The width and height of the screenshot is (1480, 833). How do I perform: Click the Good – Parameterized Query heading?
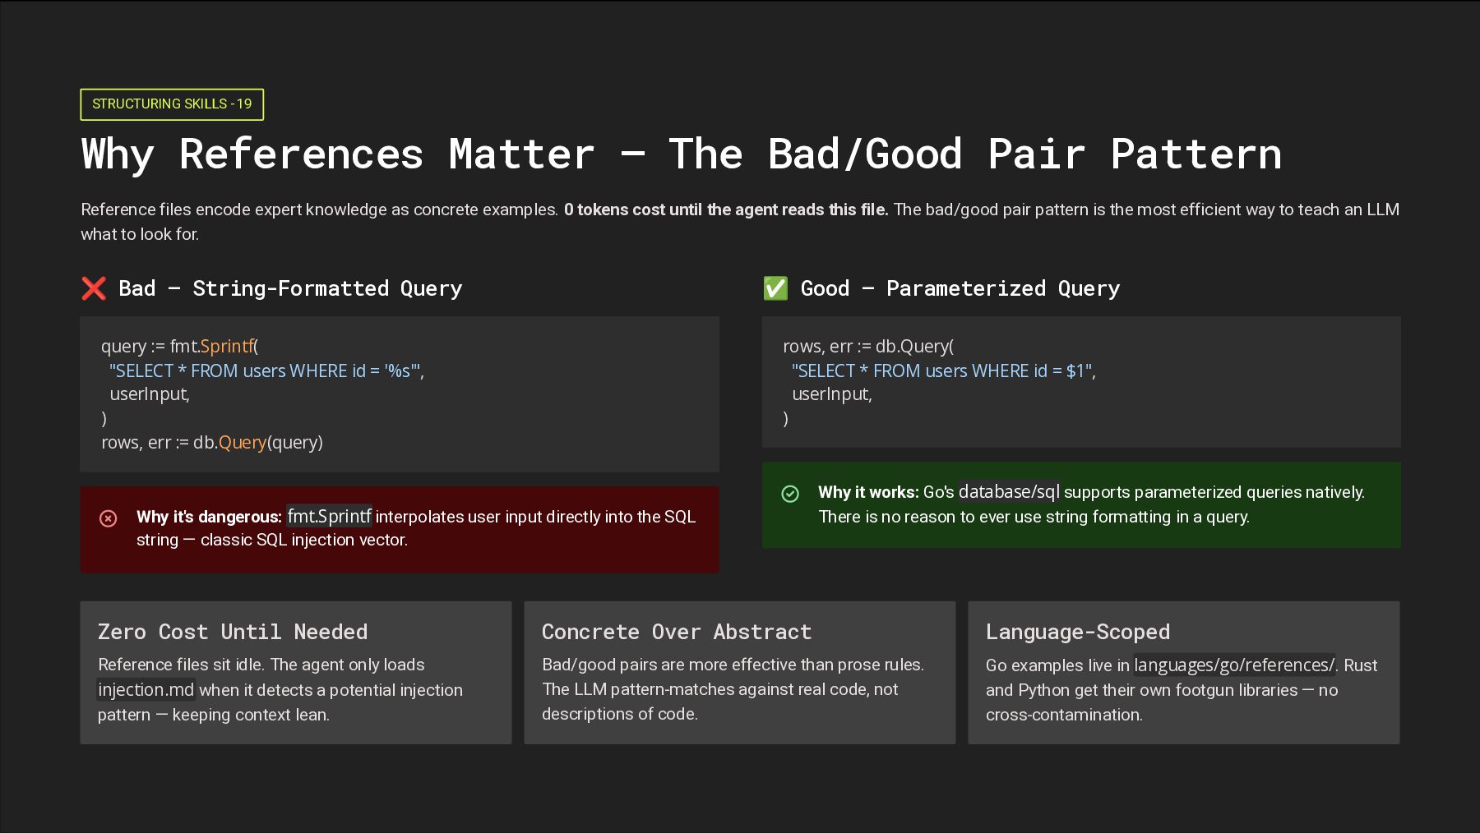[x=960, y=288]
